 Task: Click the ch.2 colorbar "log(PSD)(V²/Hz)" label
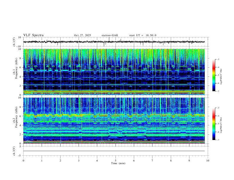[221, 125]
